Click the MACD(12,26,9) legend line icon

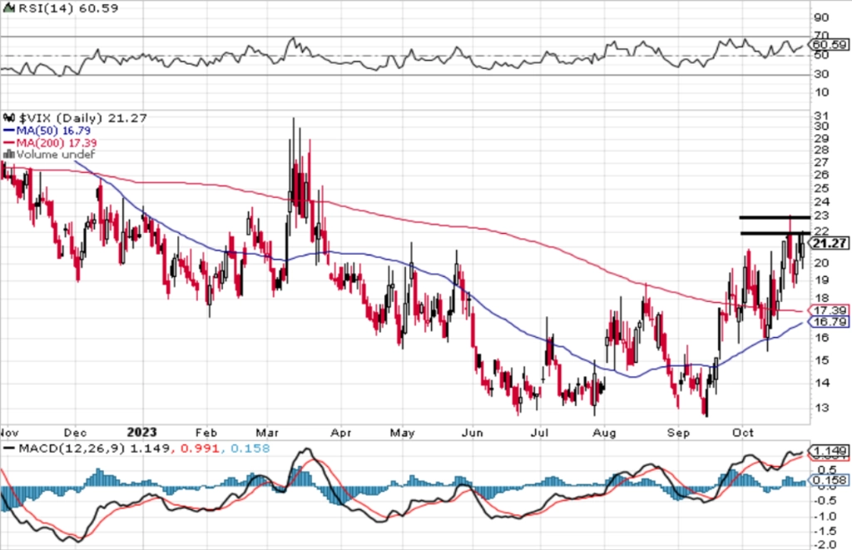coord(8,448)
